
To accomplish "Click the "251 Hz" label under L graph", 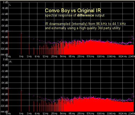I will [81, 57].
